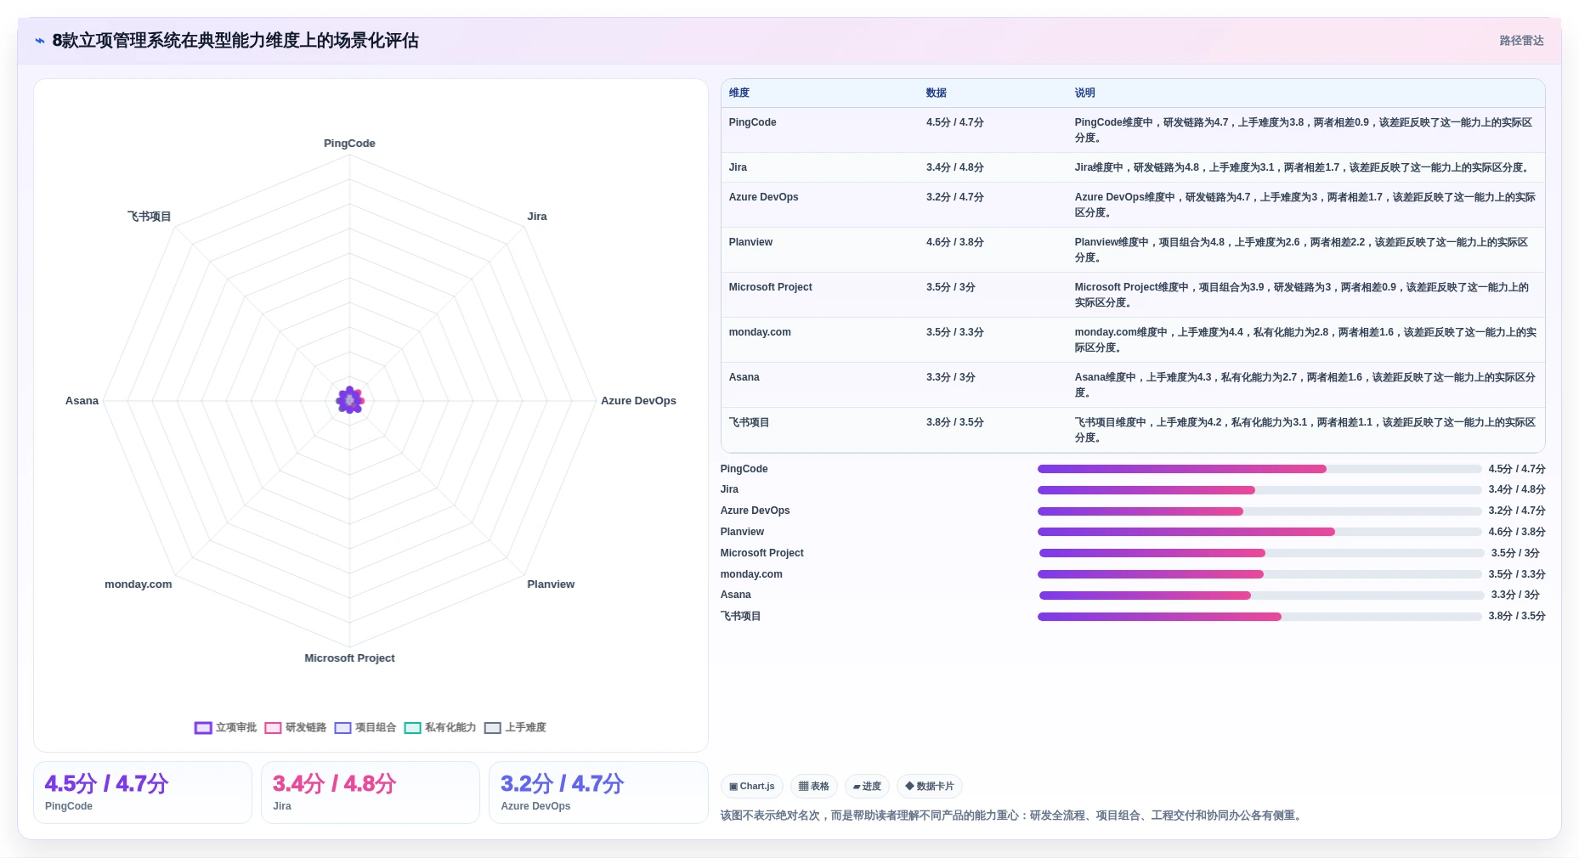Select the Asana progress bar
1579x858 pixels.
pyautogui.click(x=1261, y=596)
